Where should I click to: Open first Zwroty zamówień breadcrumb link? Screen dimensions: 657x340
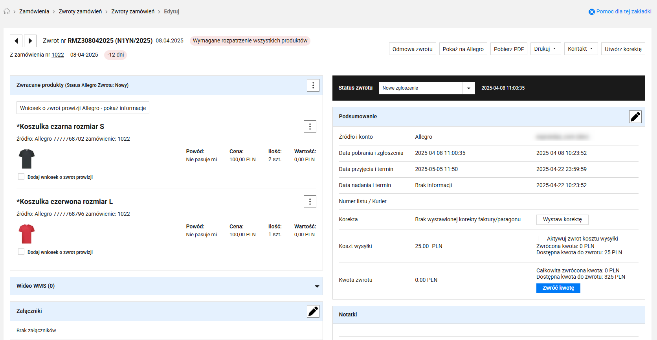[x=80, y=11]
